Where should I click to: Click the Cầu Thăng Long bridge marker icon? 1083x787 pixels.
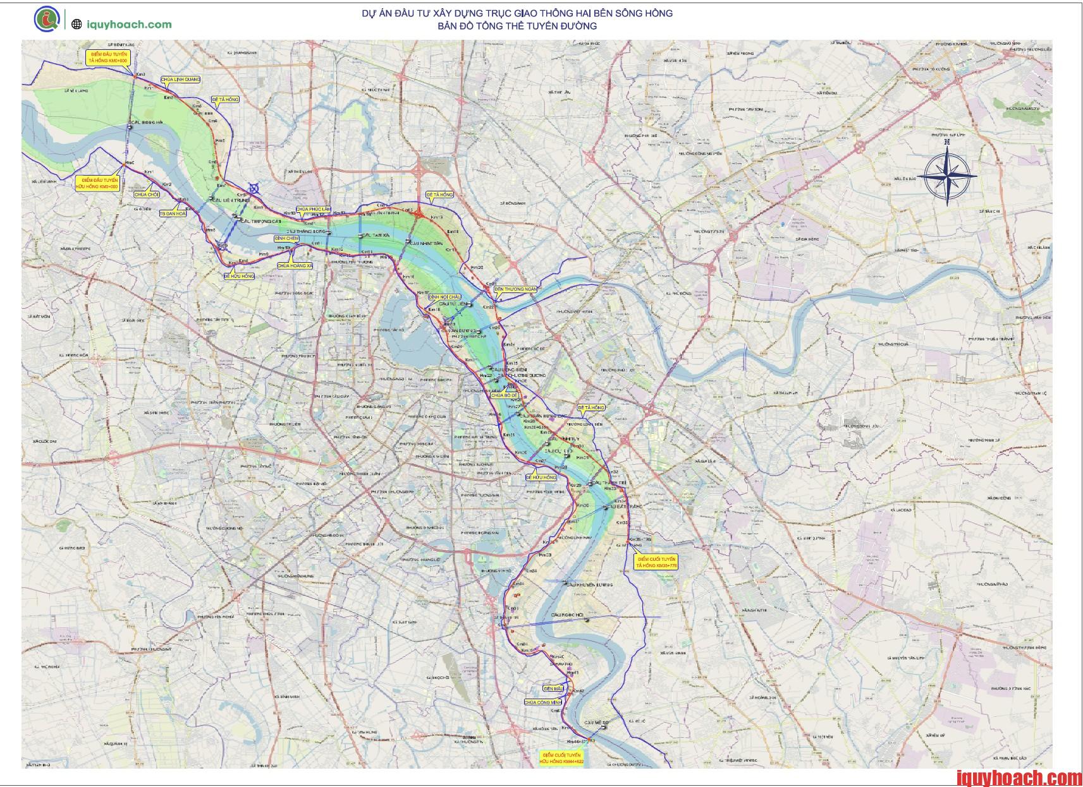[329, 232]
